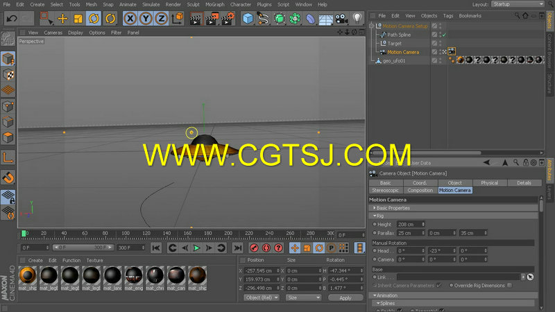Click the Axis L-shaped icon
555x312 pixels.
click(x=8, y=157)
